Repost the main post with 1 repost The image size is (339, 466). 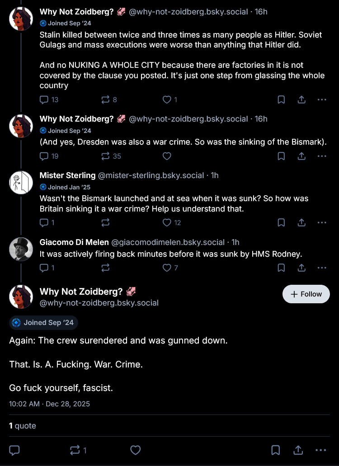point(75,450)
